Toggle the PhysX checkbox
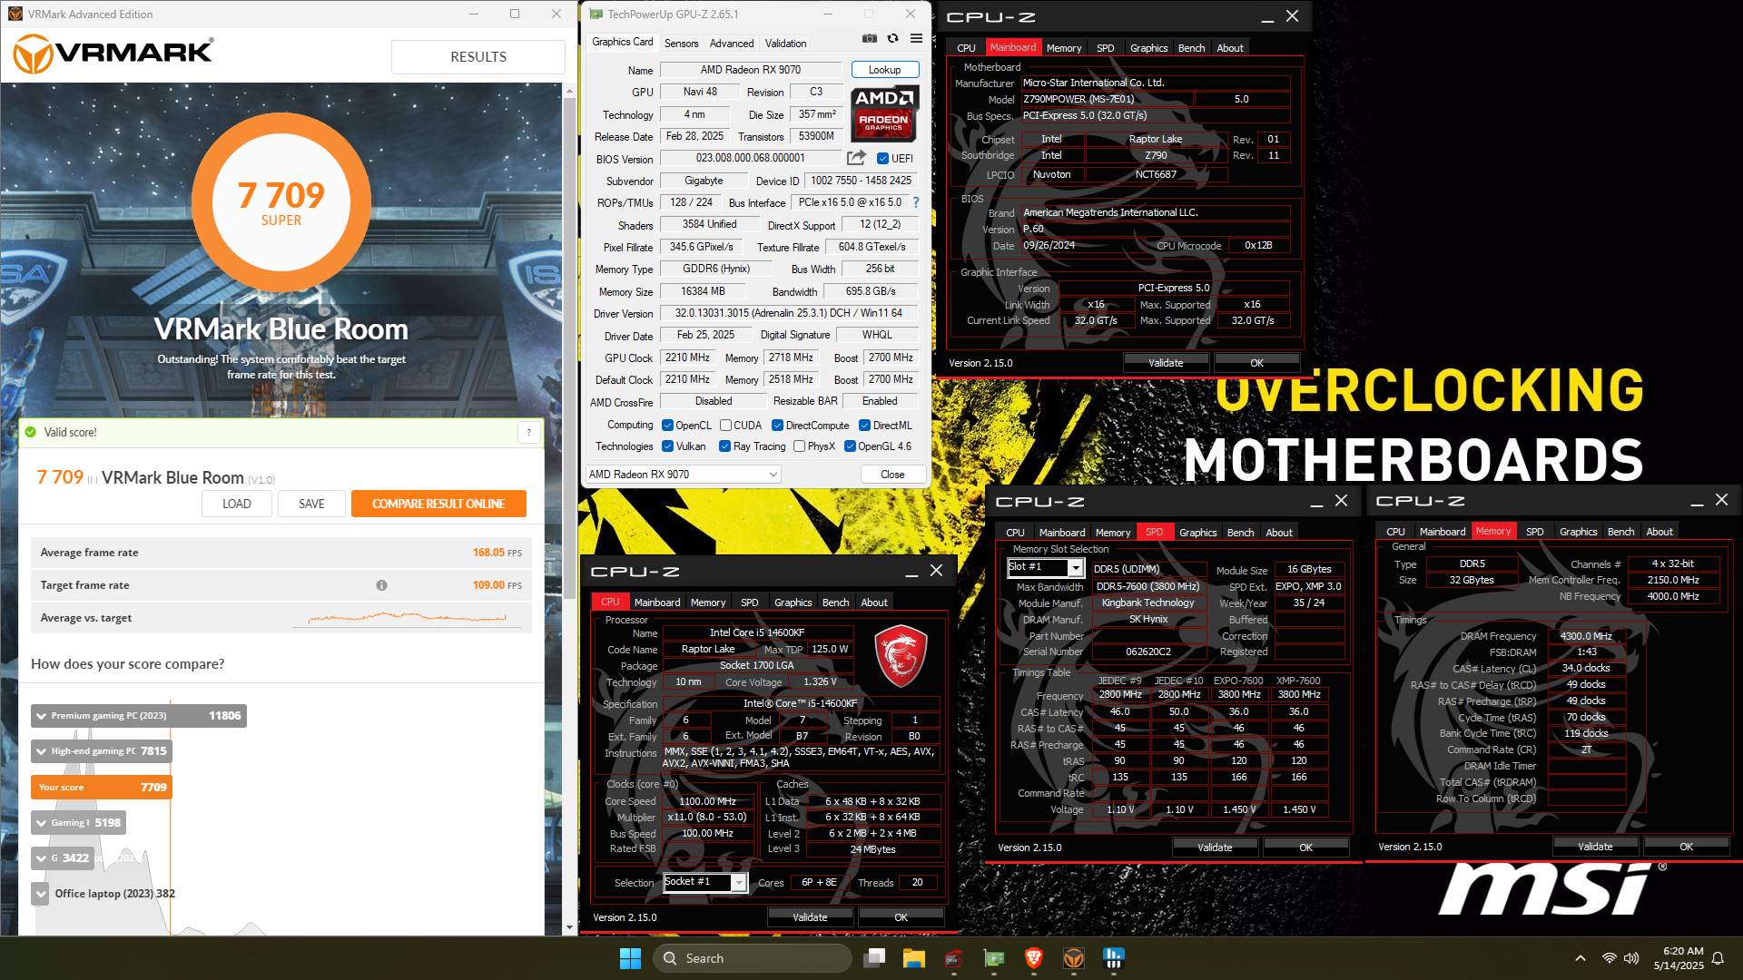 click(x=800, y=446)
